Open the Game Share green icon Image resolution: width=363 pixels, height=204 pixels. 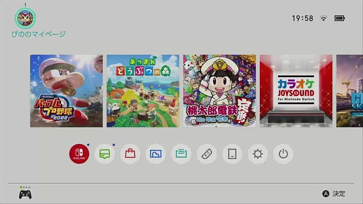[x=181, y=154]
